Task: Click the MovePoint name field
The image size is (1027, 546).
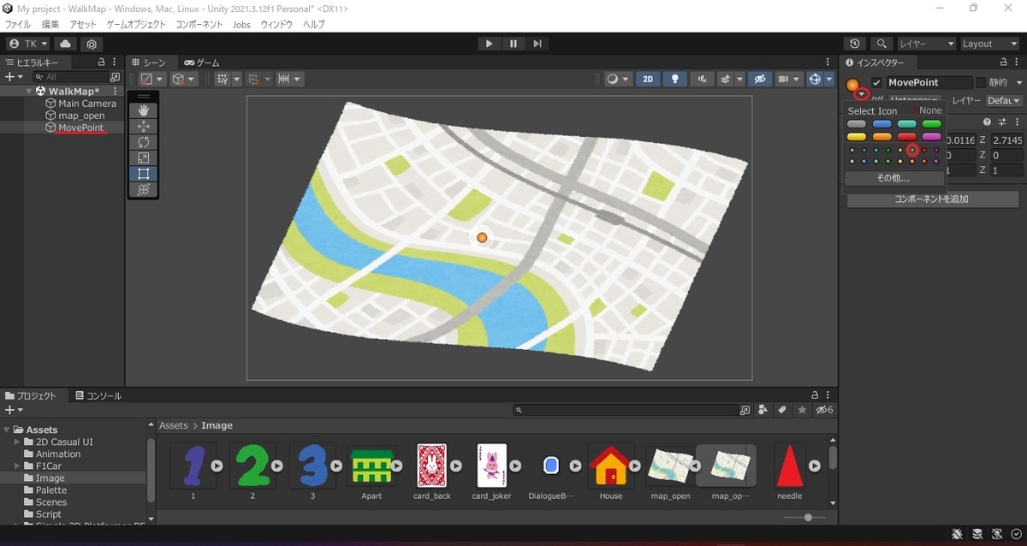Action: click(x=929, y=83)
